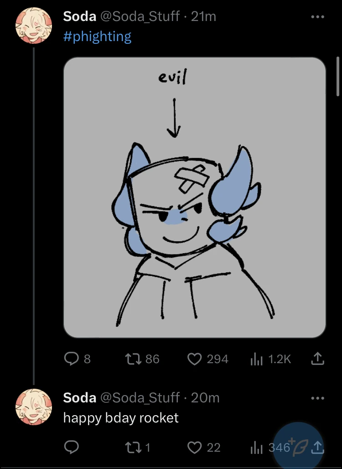Open the evil character drawing image
This screenshot has width=342, height=469.
coord(195,197)
